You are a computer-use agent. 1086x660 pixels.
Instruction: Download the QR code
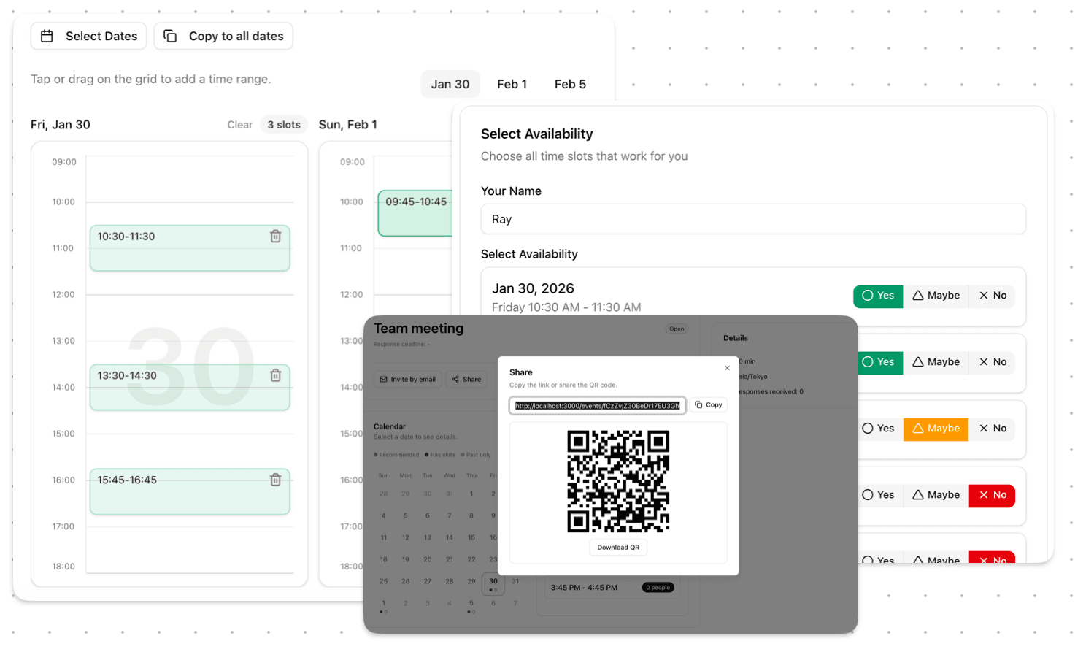[618, 548]
